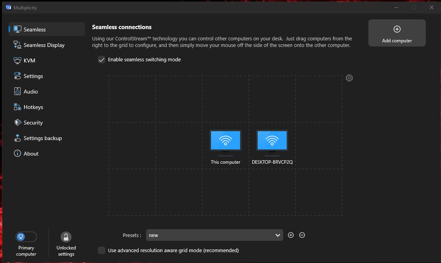Open the Settings backup section label

(x=42, y=138)
